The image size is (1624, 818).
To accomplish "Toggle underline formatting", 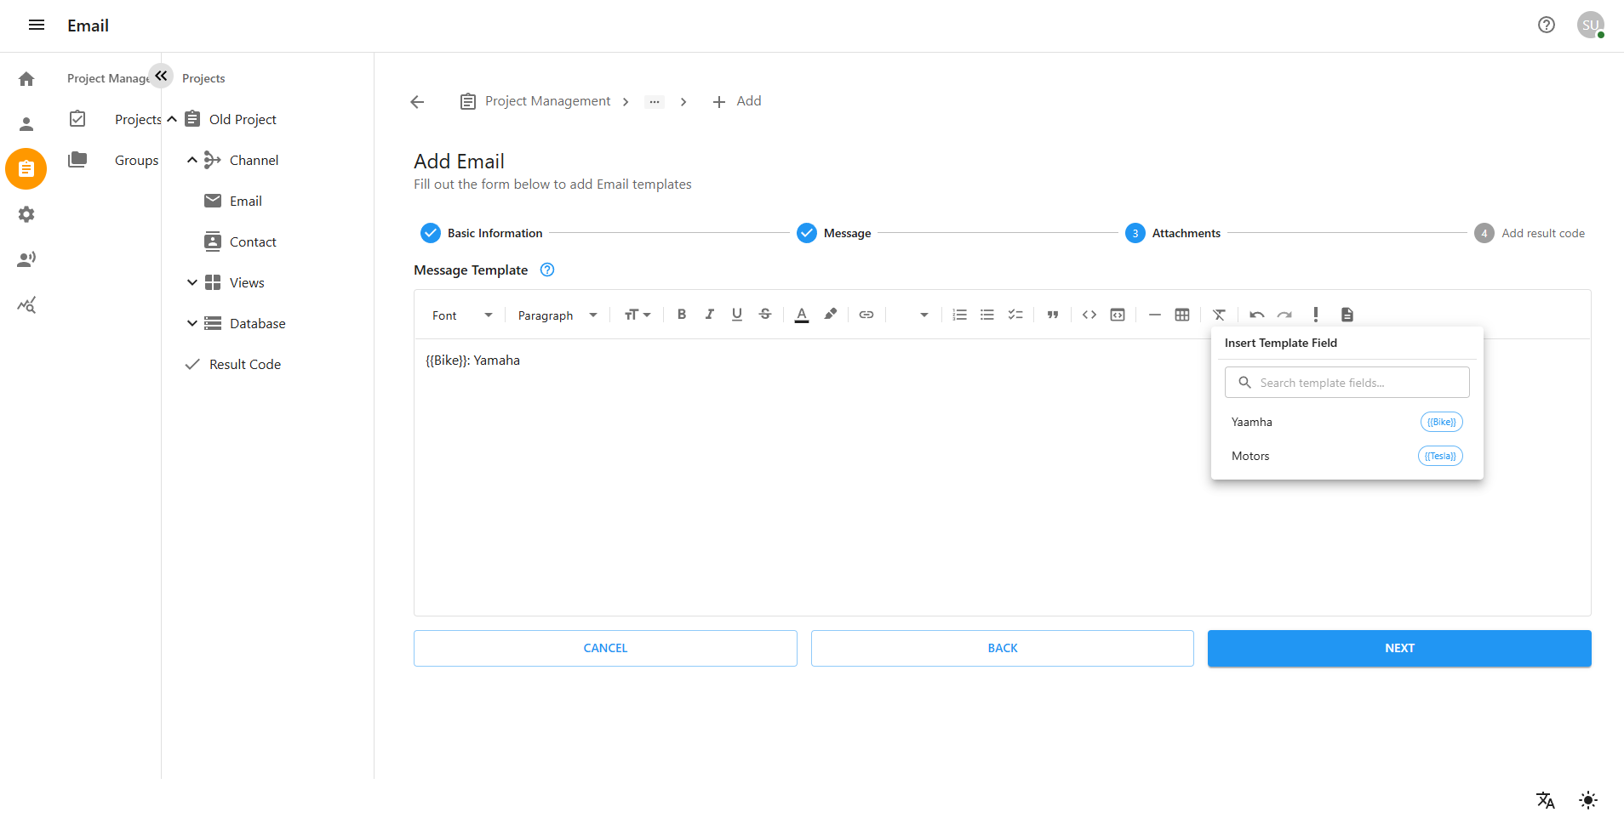I will pyautogui.click(x=737, y=315).
